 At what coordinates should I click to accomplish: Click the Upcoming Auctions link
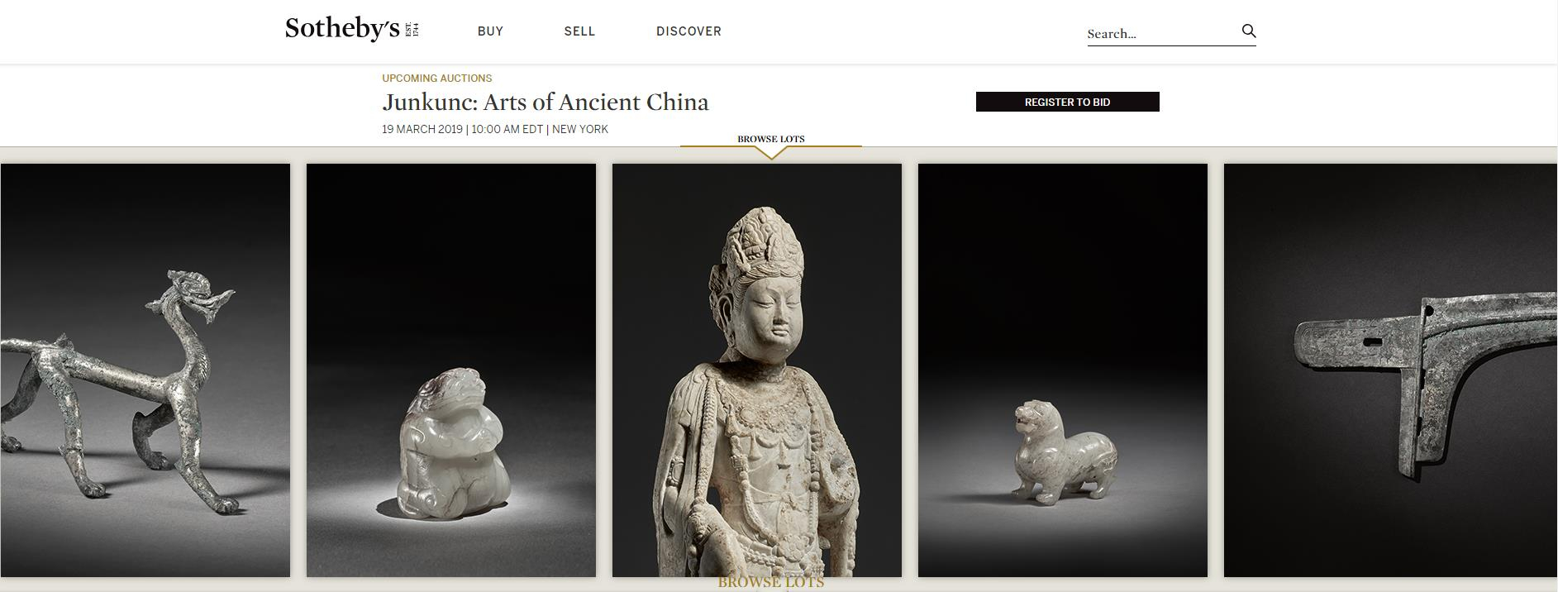click(436, 79)
